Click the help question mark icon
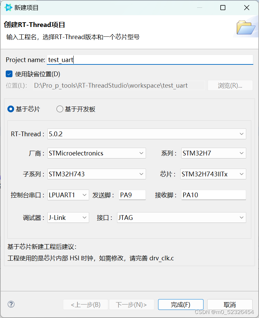The image size is (259, 318). pos(11,304)
